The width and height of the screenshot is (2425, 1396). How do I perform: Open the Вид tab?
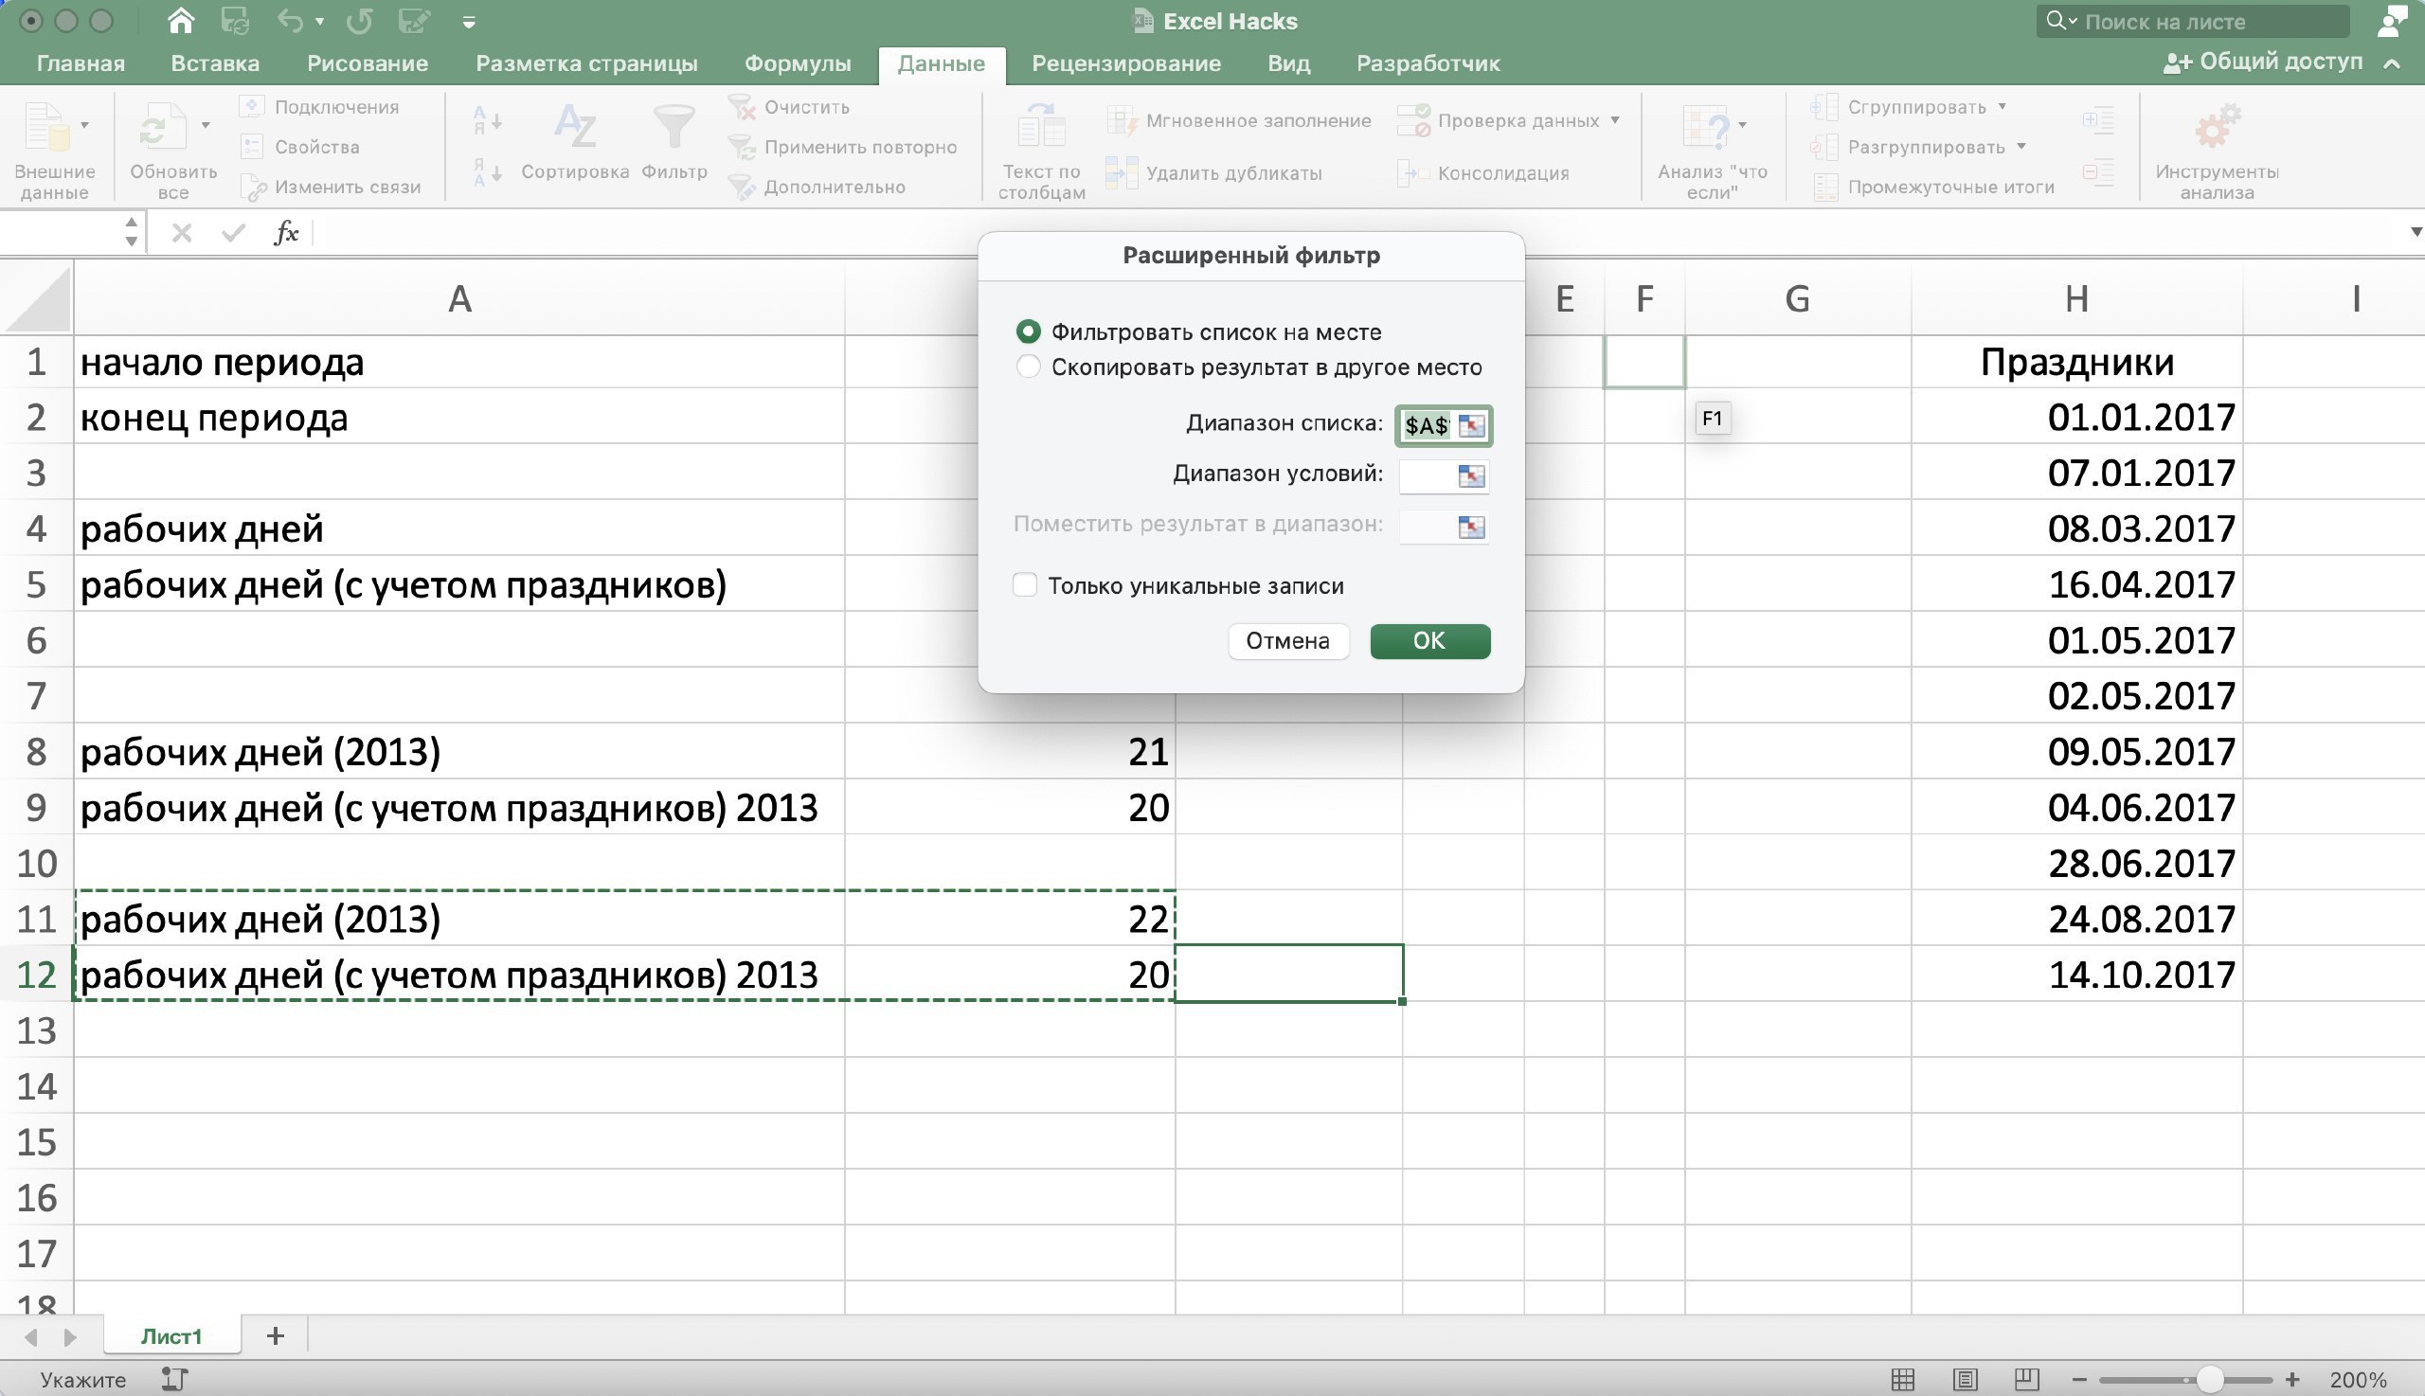[1287, 63]
